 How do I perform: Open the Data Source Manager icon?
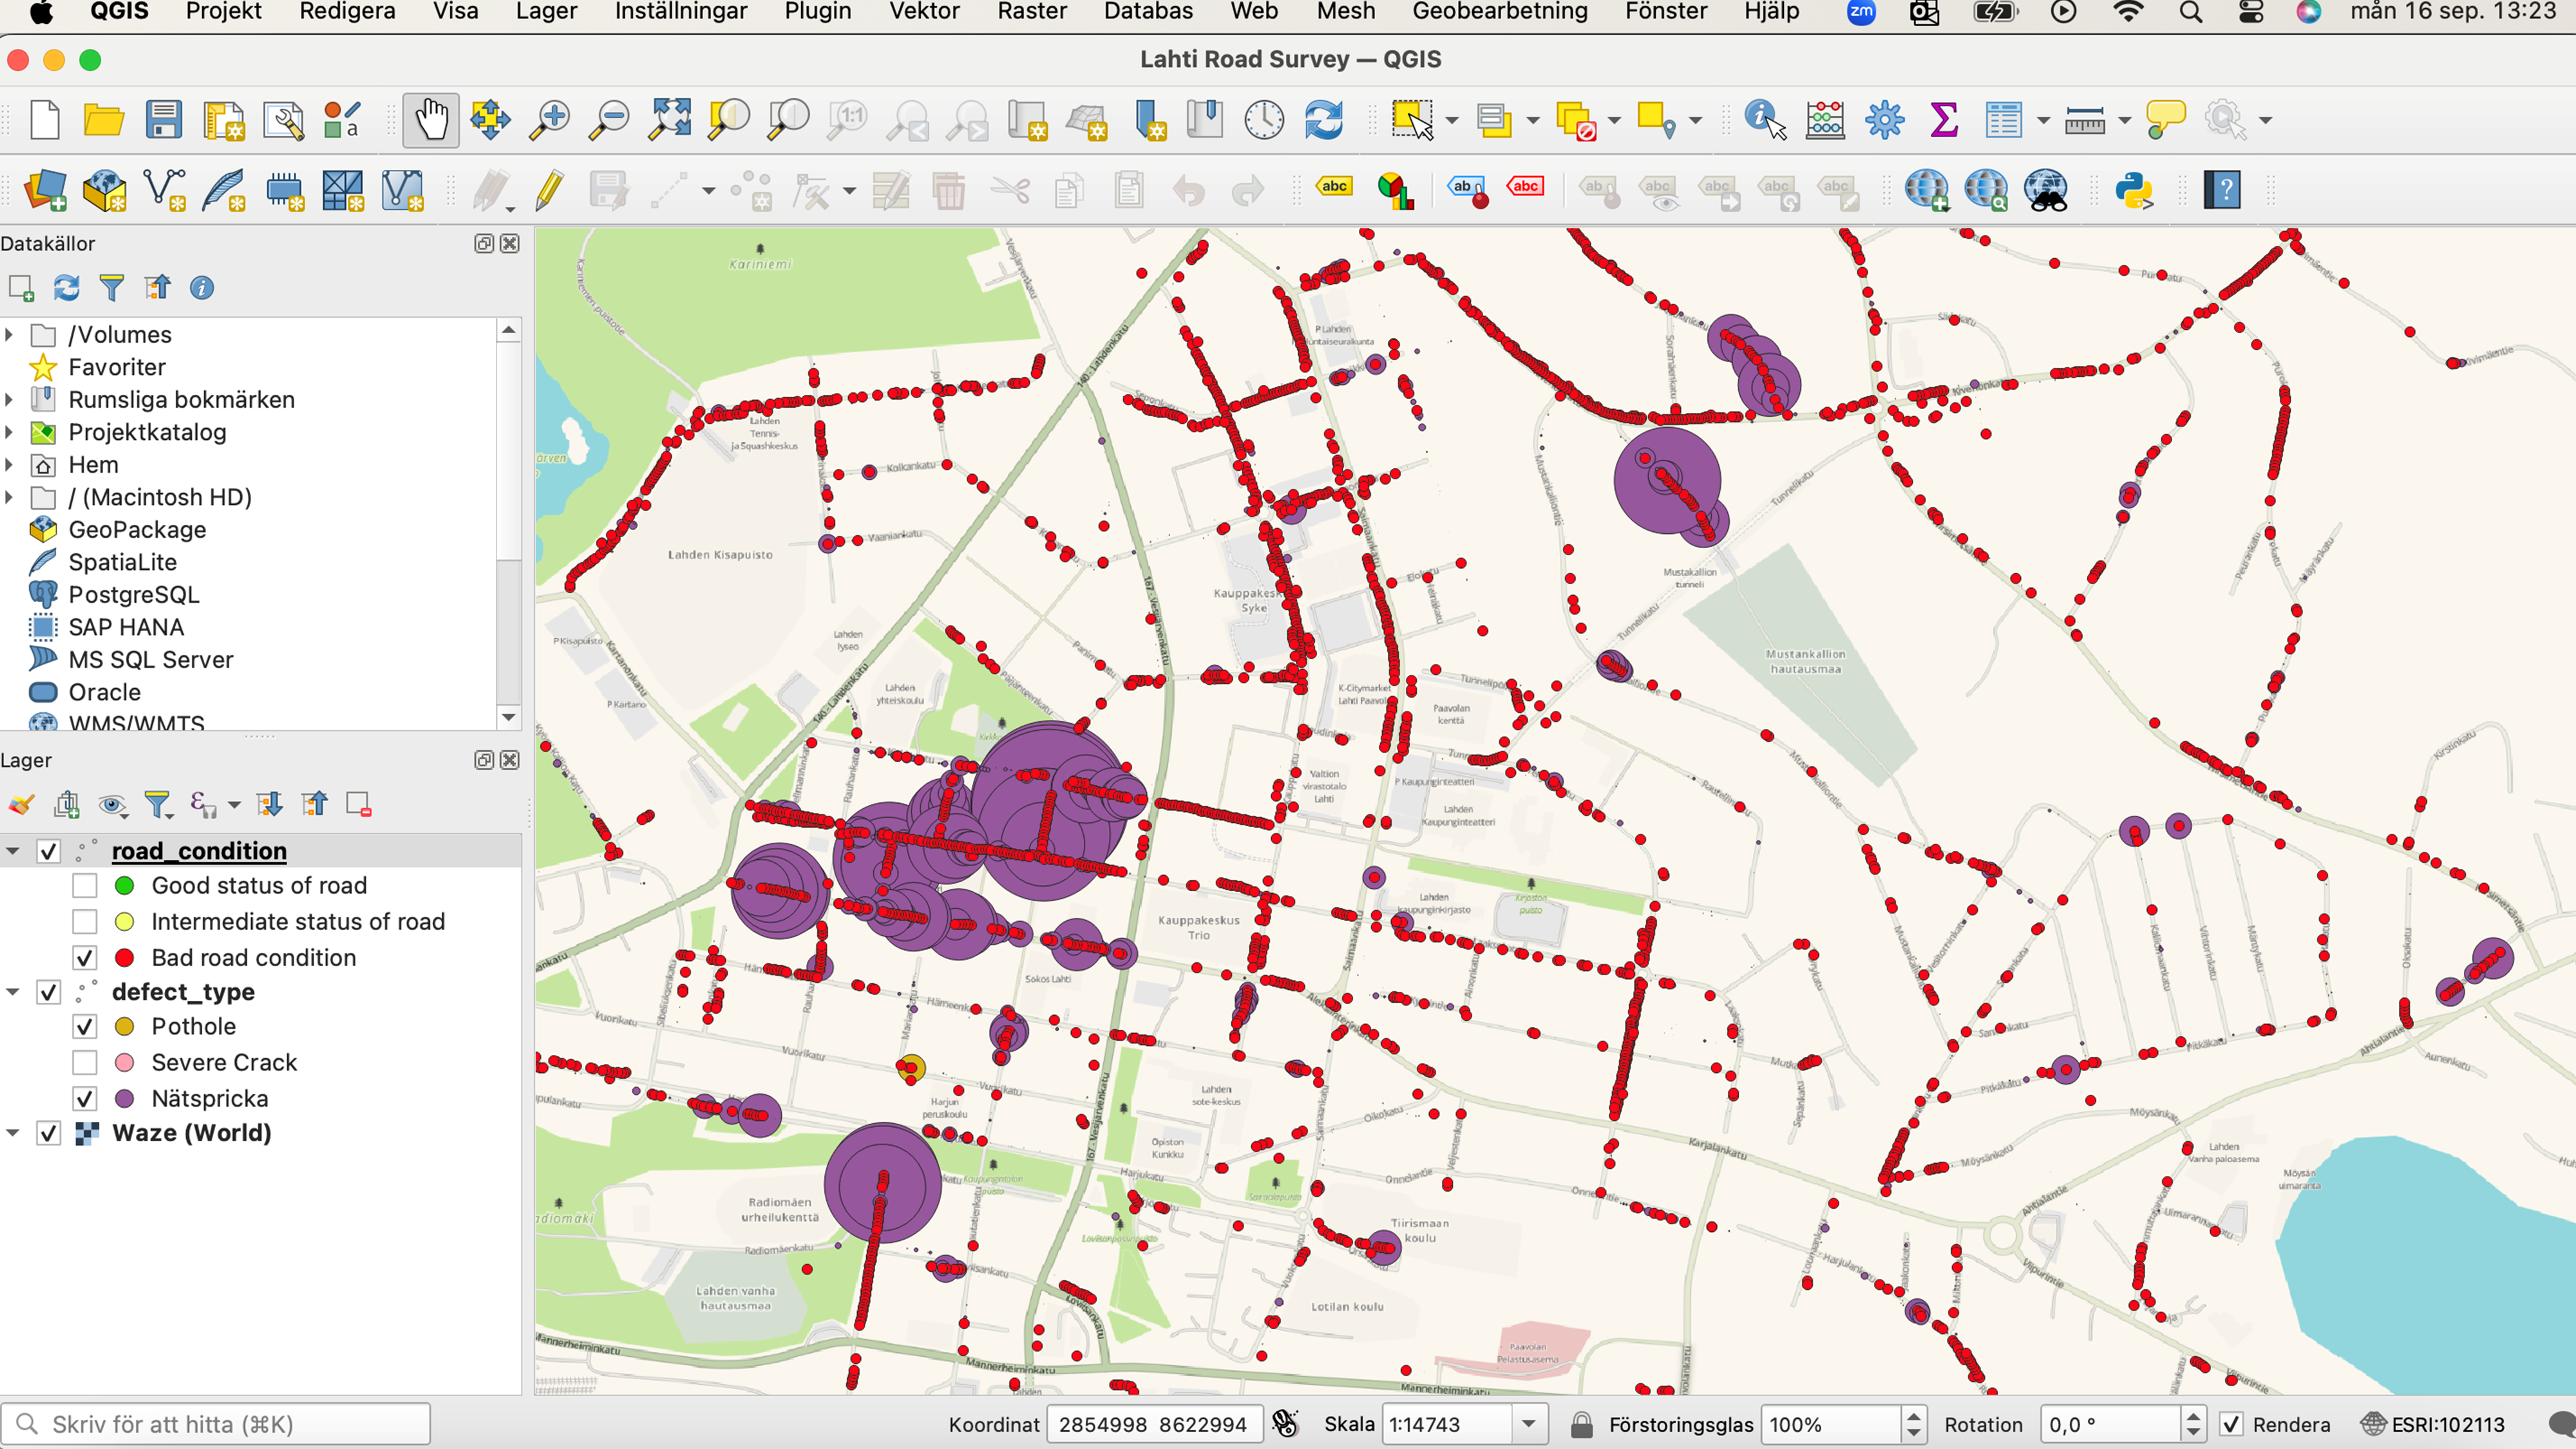pyautogui.click(x=45, y=190)
